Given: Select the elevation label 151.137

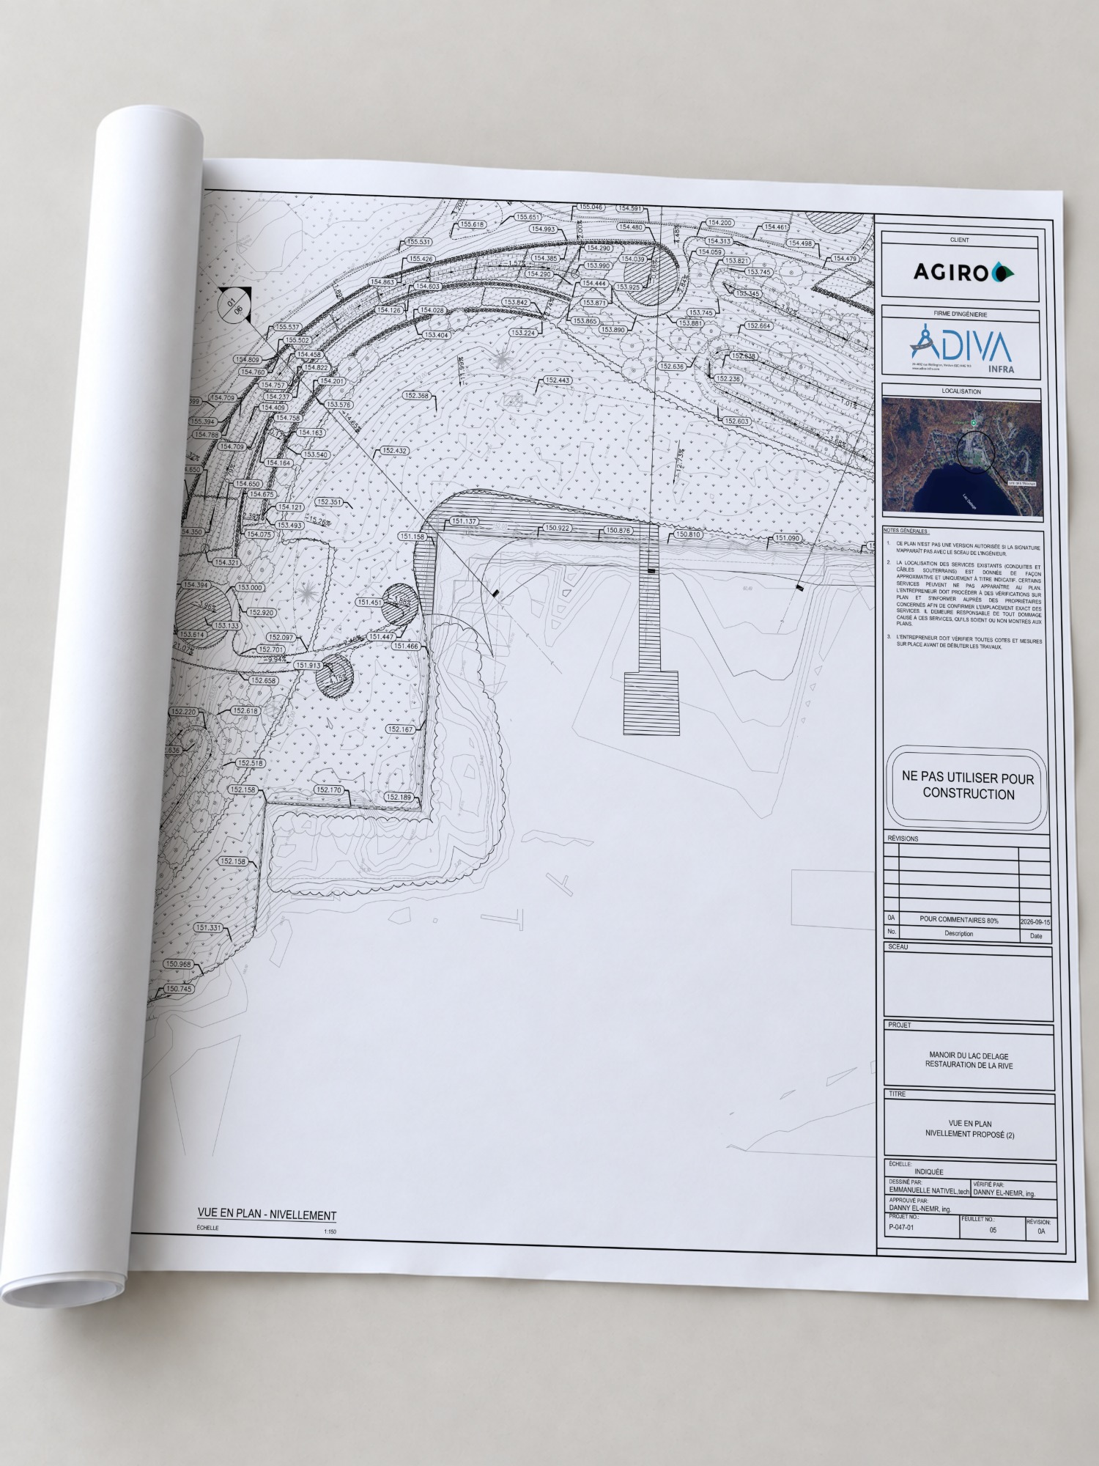Looking at the screenshot, I should pyautogui.click(x=464, y=522).
